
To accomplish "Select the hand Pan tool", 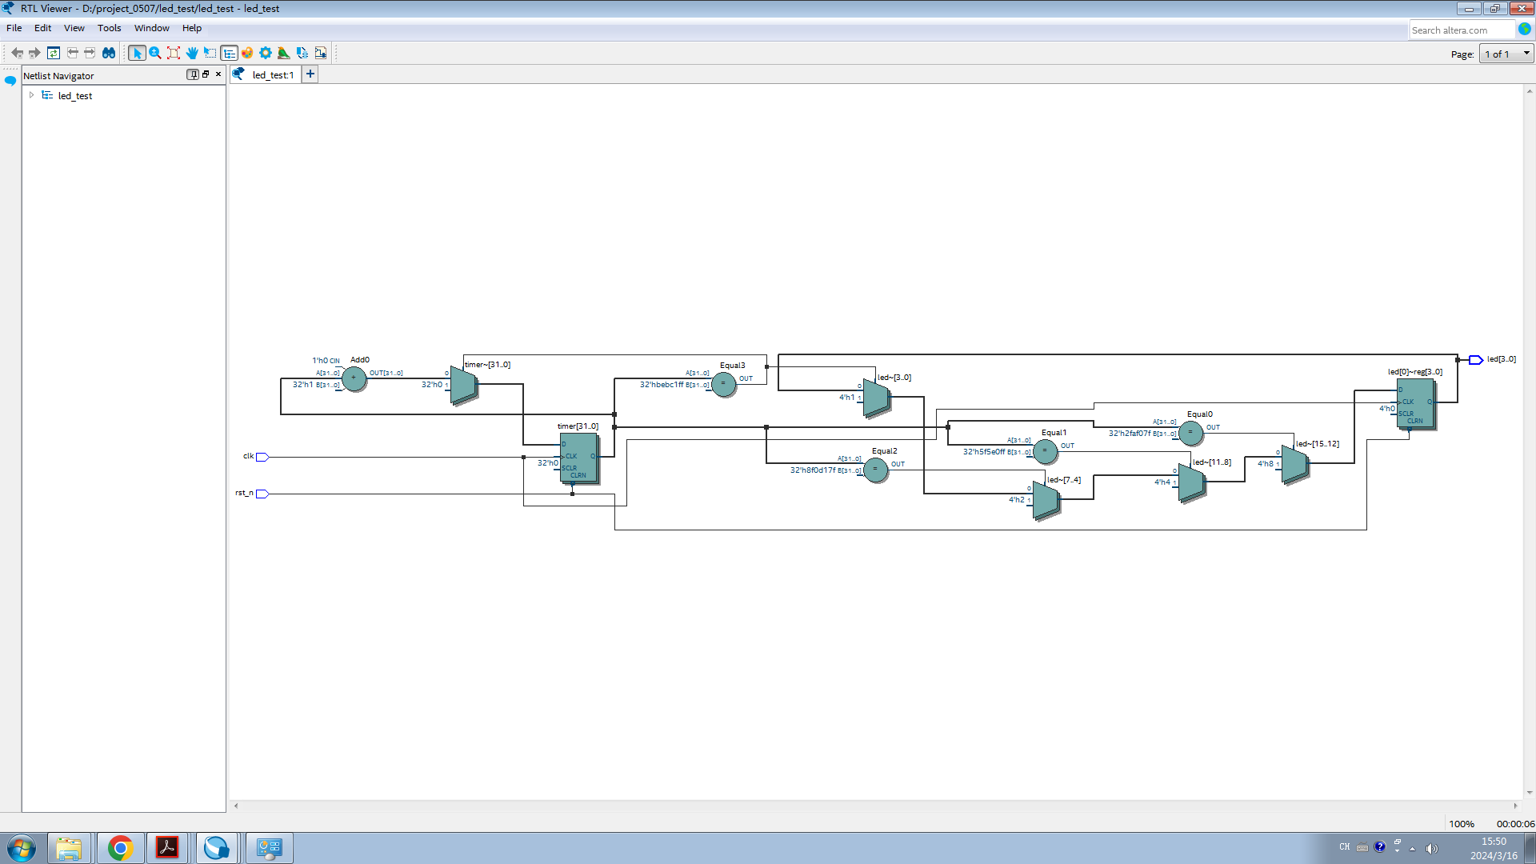I will (x=192, y=53).
